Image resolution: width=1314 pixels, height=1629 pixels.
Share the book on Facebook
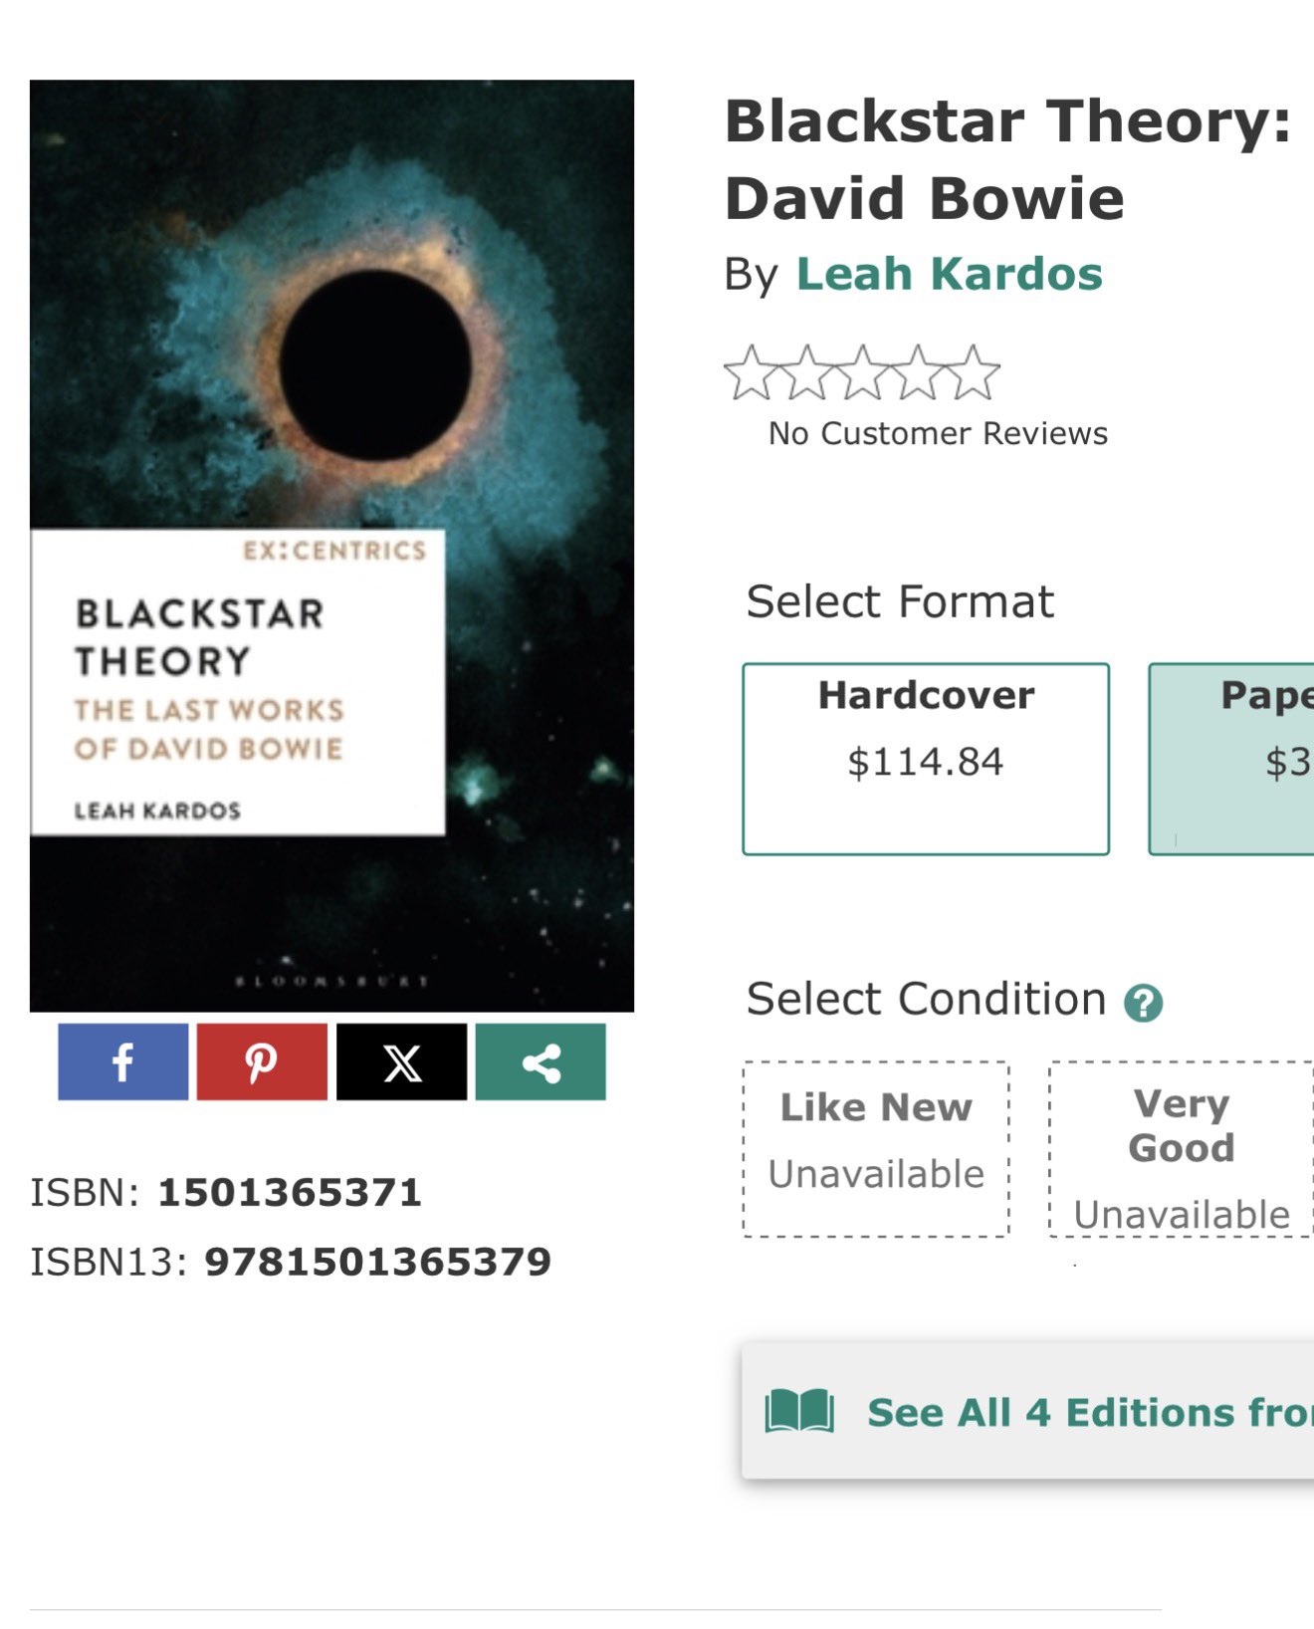[122, 1061]
